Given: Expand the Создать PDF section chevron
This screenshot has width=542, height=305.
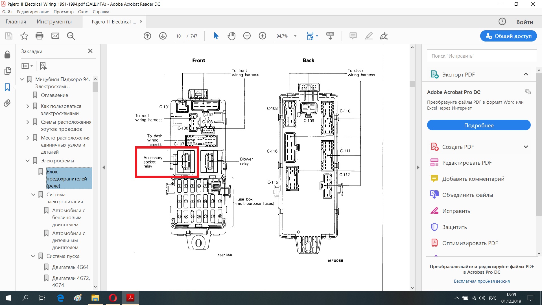Looking at the screenshot, I should pyautogui.click(x=526, y=147).
